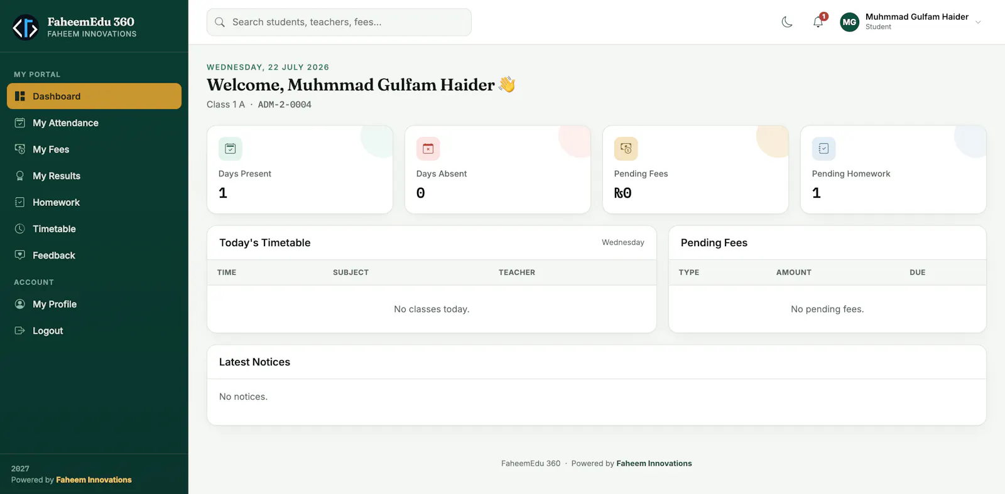Click the Days Present calendar-check icon
Viewport: 1005px width, 494px height.
click(x=231, y=149)
